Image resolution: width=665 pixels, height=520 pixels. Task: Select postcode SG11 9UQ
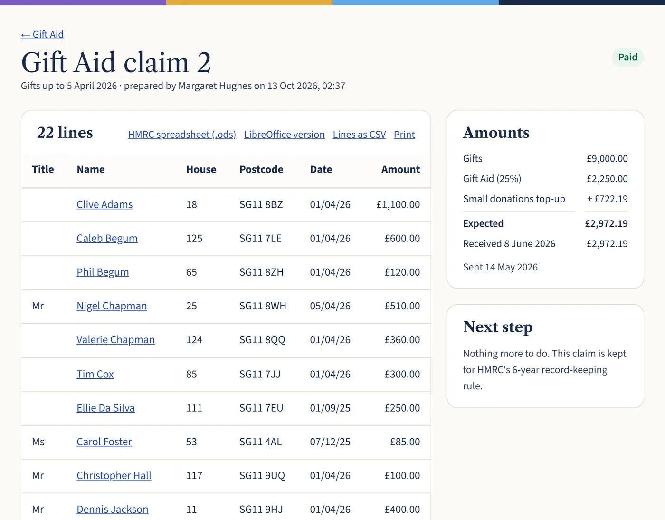point(262,475)
